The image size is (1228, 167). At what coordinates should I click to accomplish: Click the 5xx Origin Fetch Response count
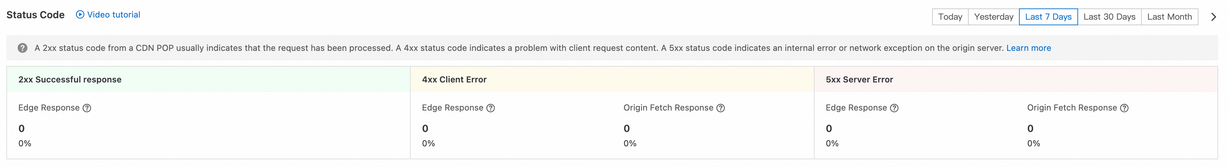pyautogui.click(x=1030, y=128)
